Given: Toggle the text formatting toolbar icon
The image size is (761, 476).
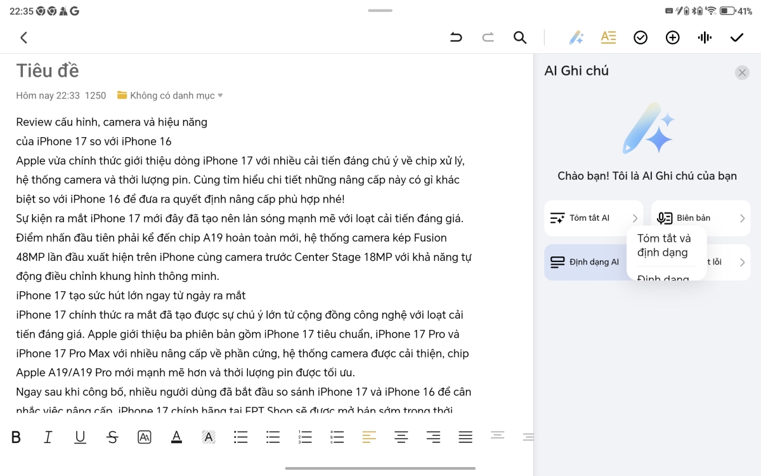Looking at the screenshot, I should point(609,37).
